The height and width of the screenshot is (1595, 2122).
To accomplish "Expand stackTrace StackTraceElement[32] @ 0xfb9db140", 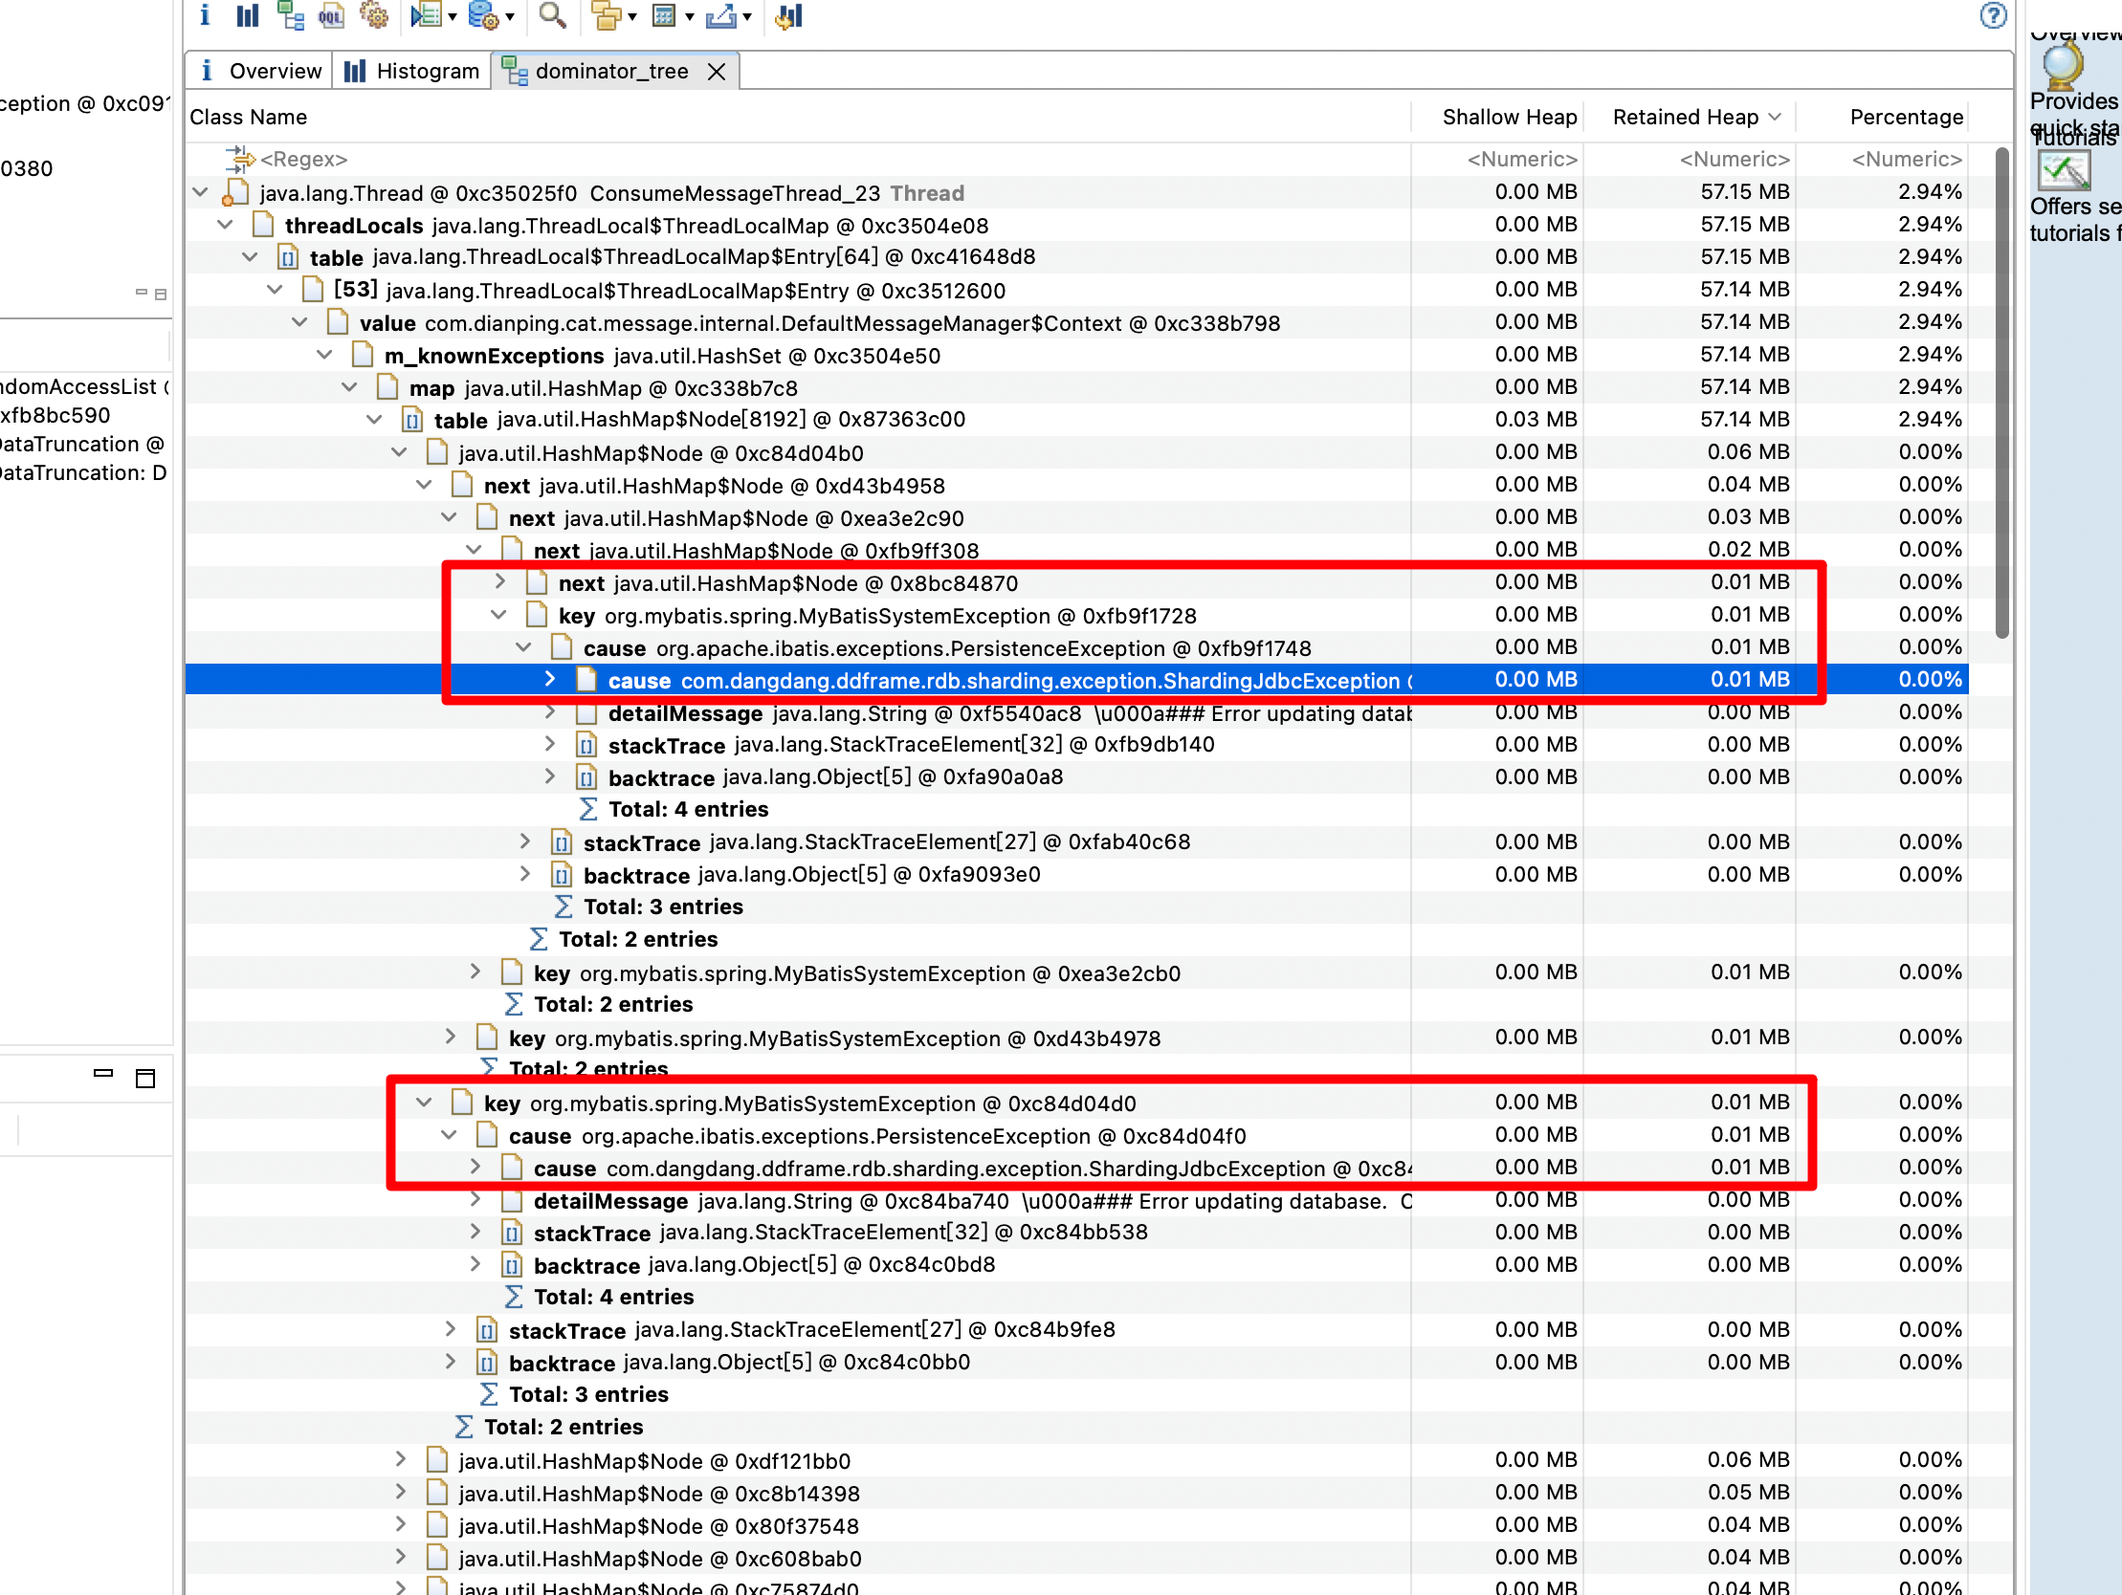I will pyautogui.click(x=550, y=744).
